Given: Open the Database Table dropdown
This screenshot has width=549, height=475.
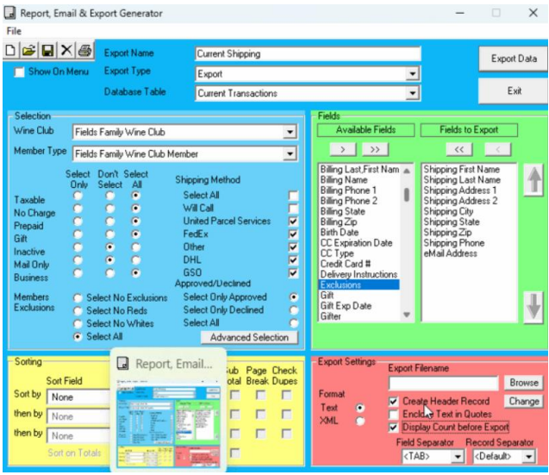Looking at the screenshot, I should click(413, 93).
